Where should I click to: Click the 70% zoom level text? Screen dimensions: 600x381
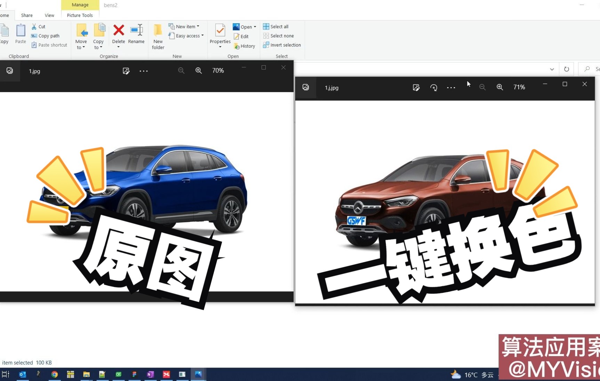218,71
